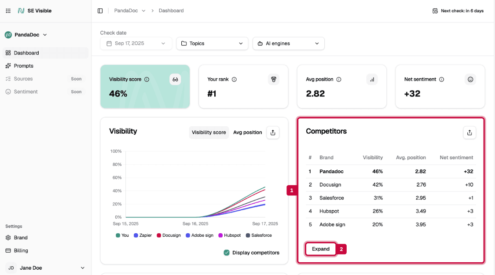The width and height of the screenshot is (495, 275).
Task: Click the Net sentiment info icon
Action: pos(442,79)
